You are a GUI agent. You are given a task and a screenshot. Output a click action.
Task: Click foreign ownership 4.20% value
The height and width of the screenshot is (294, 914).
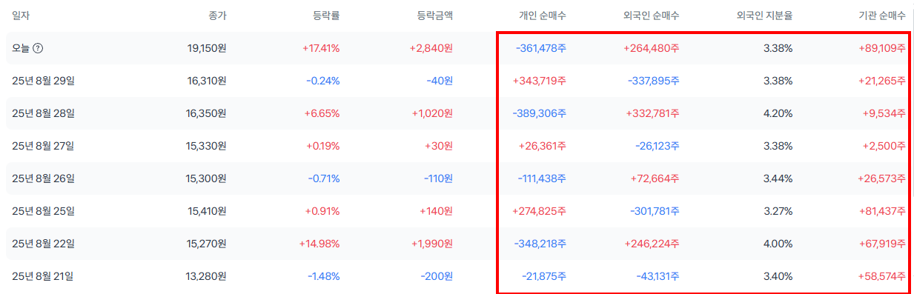point(779,113)
